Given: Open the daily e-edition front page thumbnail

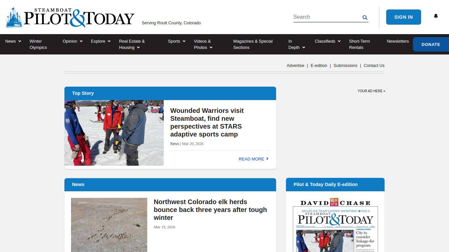Looking at the screenshot, I should click(335, 229).
